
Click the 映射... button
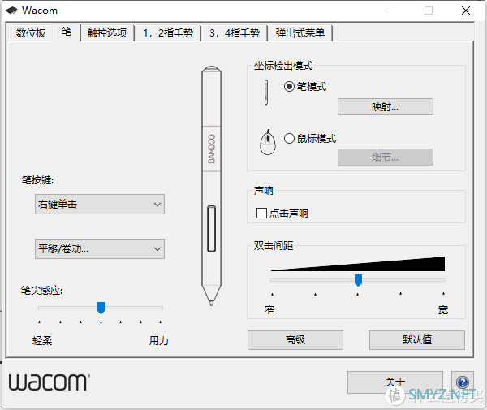[386, 107]
